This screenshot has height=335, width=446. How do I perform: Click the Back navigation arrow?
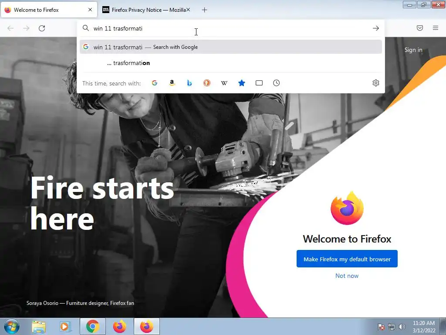click(x=10, y=28)
